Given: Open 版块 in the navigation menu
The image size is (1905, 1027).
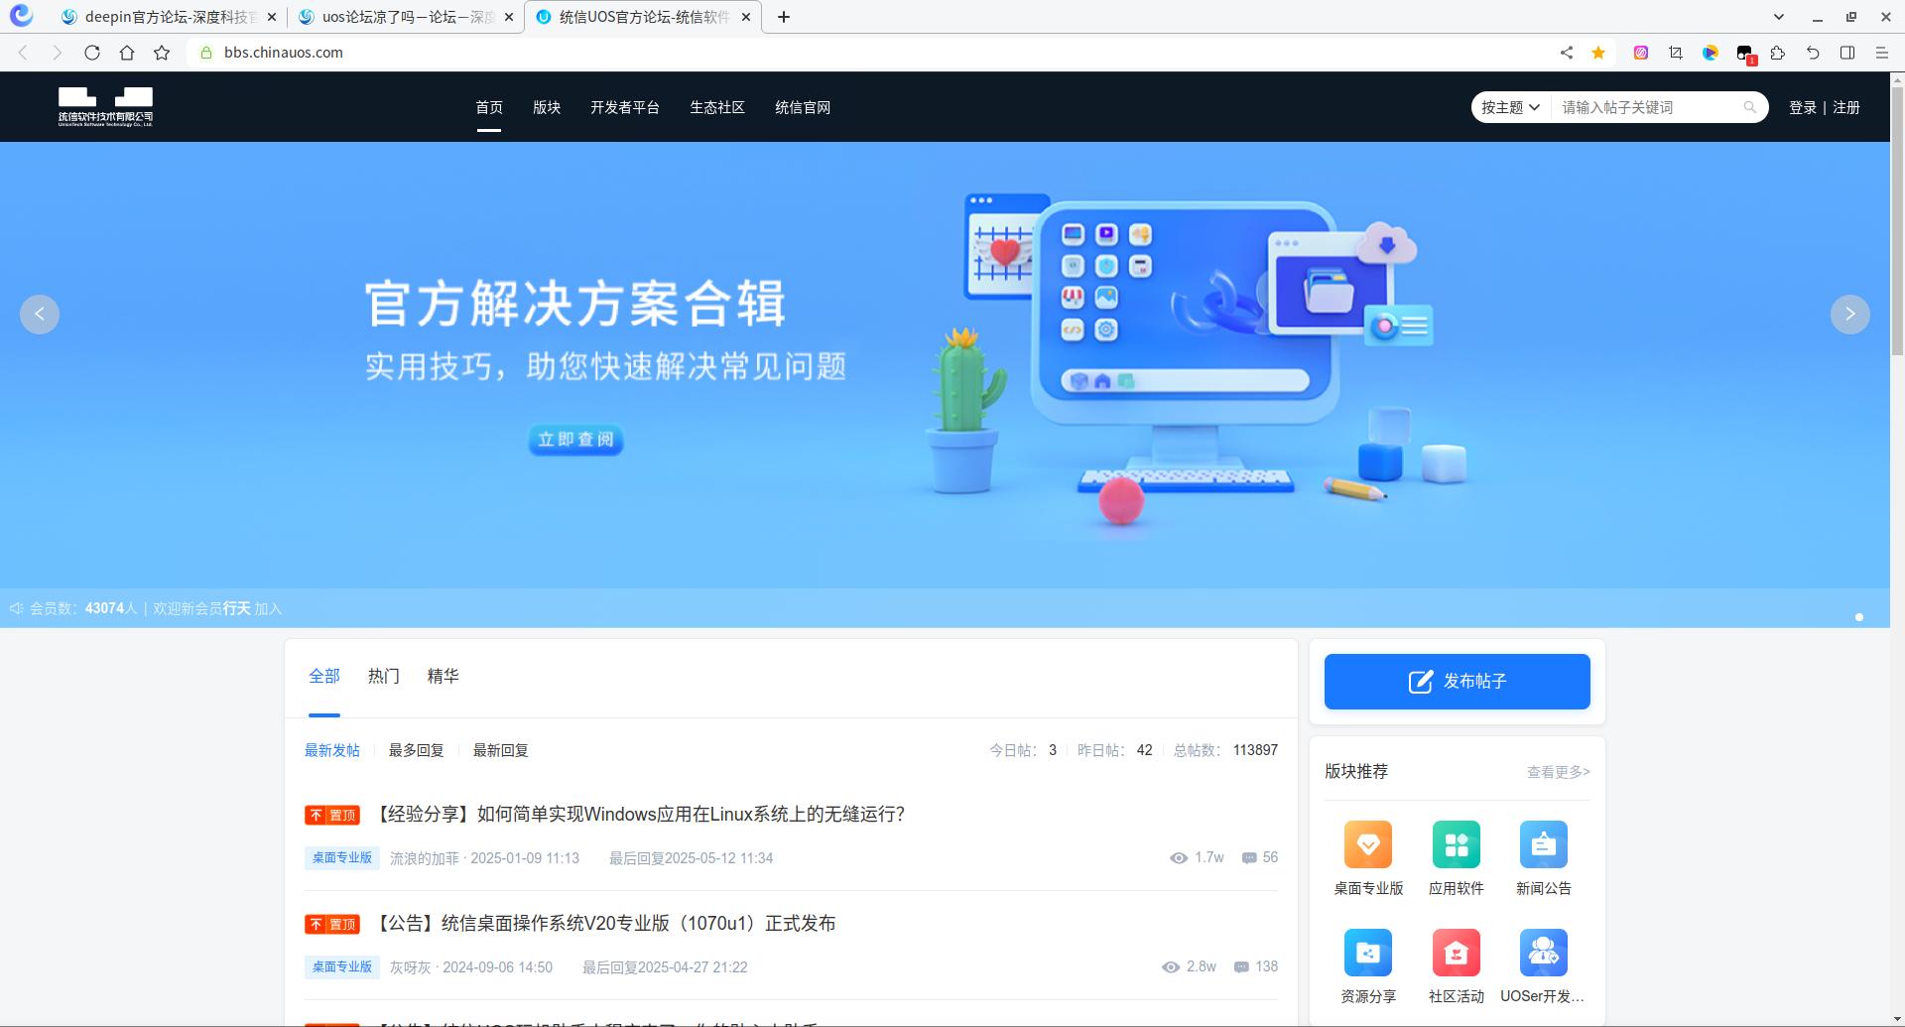Looking at the screenshot, I should [547, 107].
